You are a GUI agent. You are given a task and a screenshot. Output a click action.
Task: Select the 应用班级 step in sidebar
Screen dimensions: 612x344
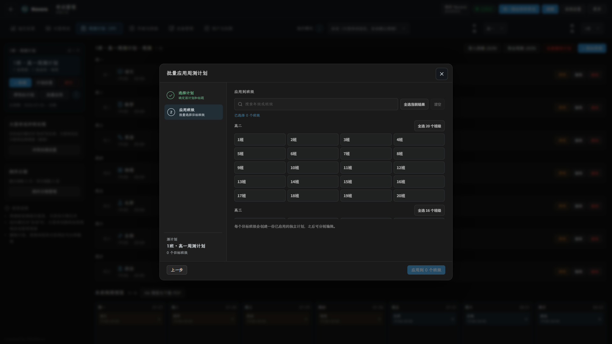click(193, 112)
